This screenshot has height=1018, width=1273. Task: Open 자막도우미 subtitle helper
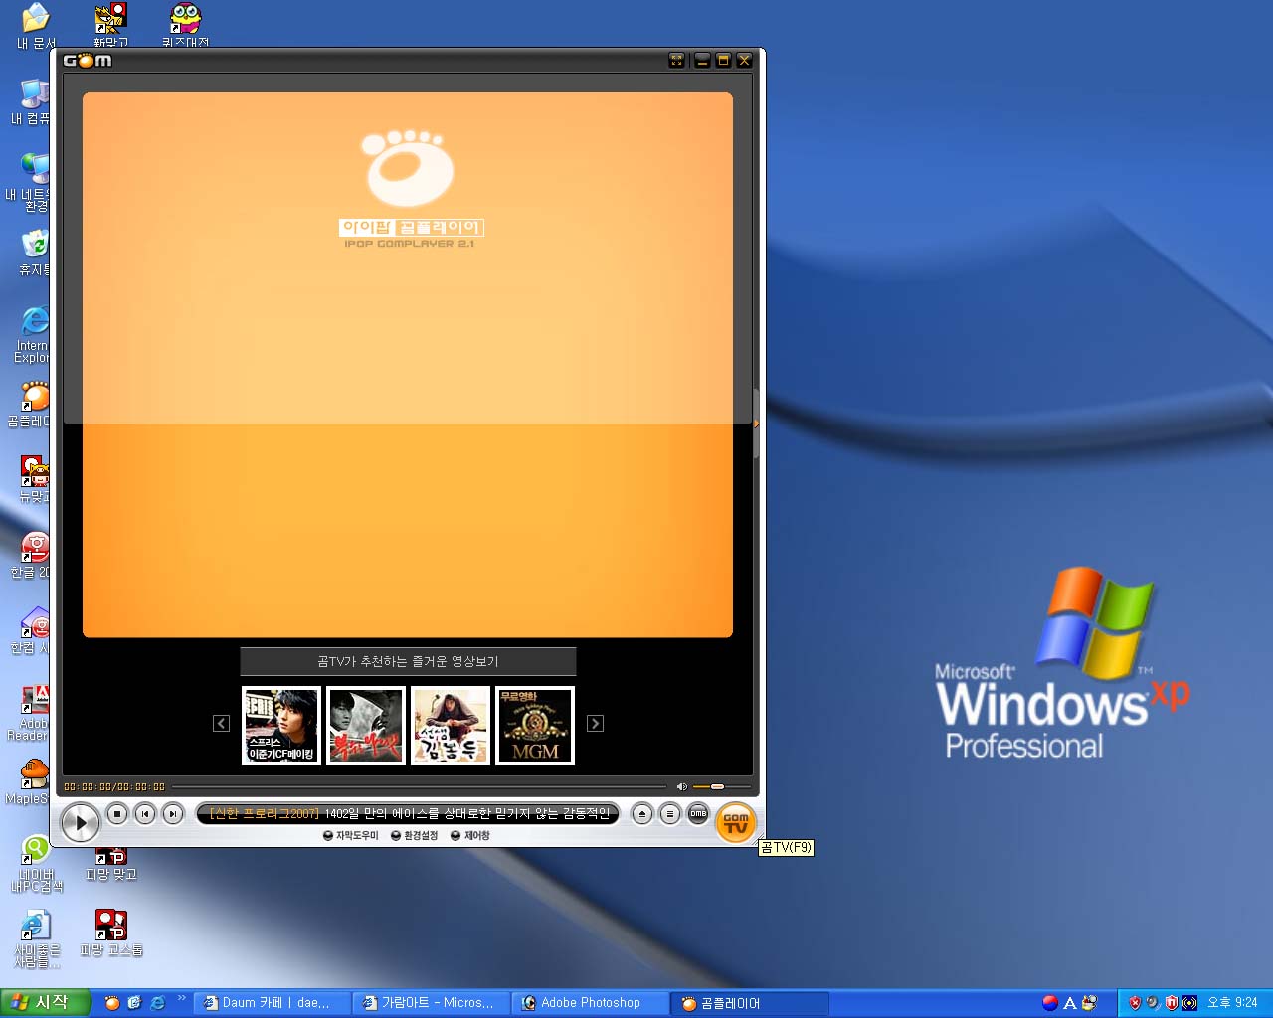point(351,836)
